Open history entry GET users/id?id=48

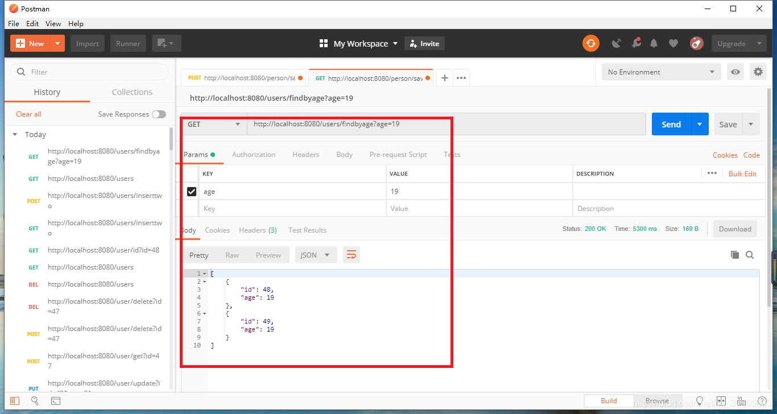click(x=104, y=250)
